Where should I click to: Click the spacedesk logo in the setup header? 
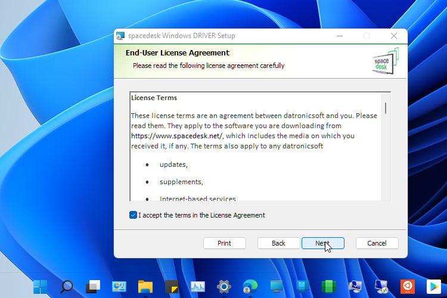coord(385,61)
